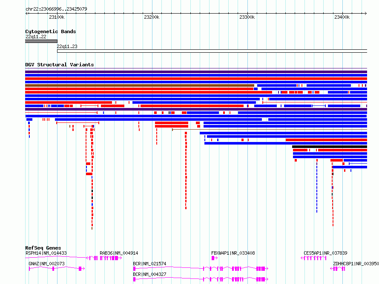Select the brown structural variant bar
Viewport: 379px width, 284px height.
coord(140,85)
